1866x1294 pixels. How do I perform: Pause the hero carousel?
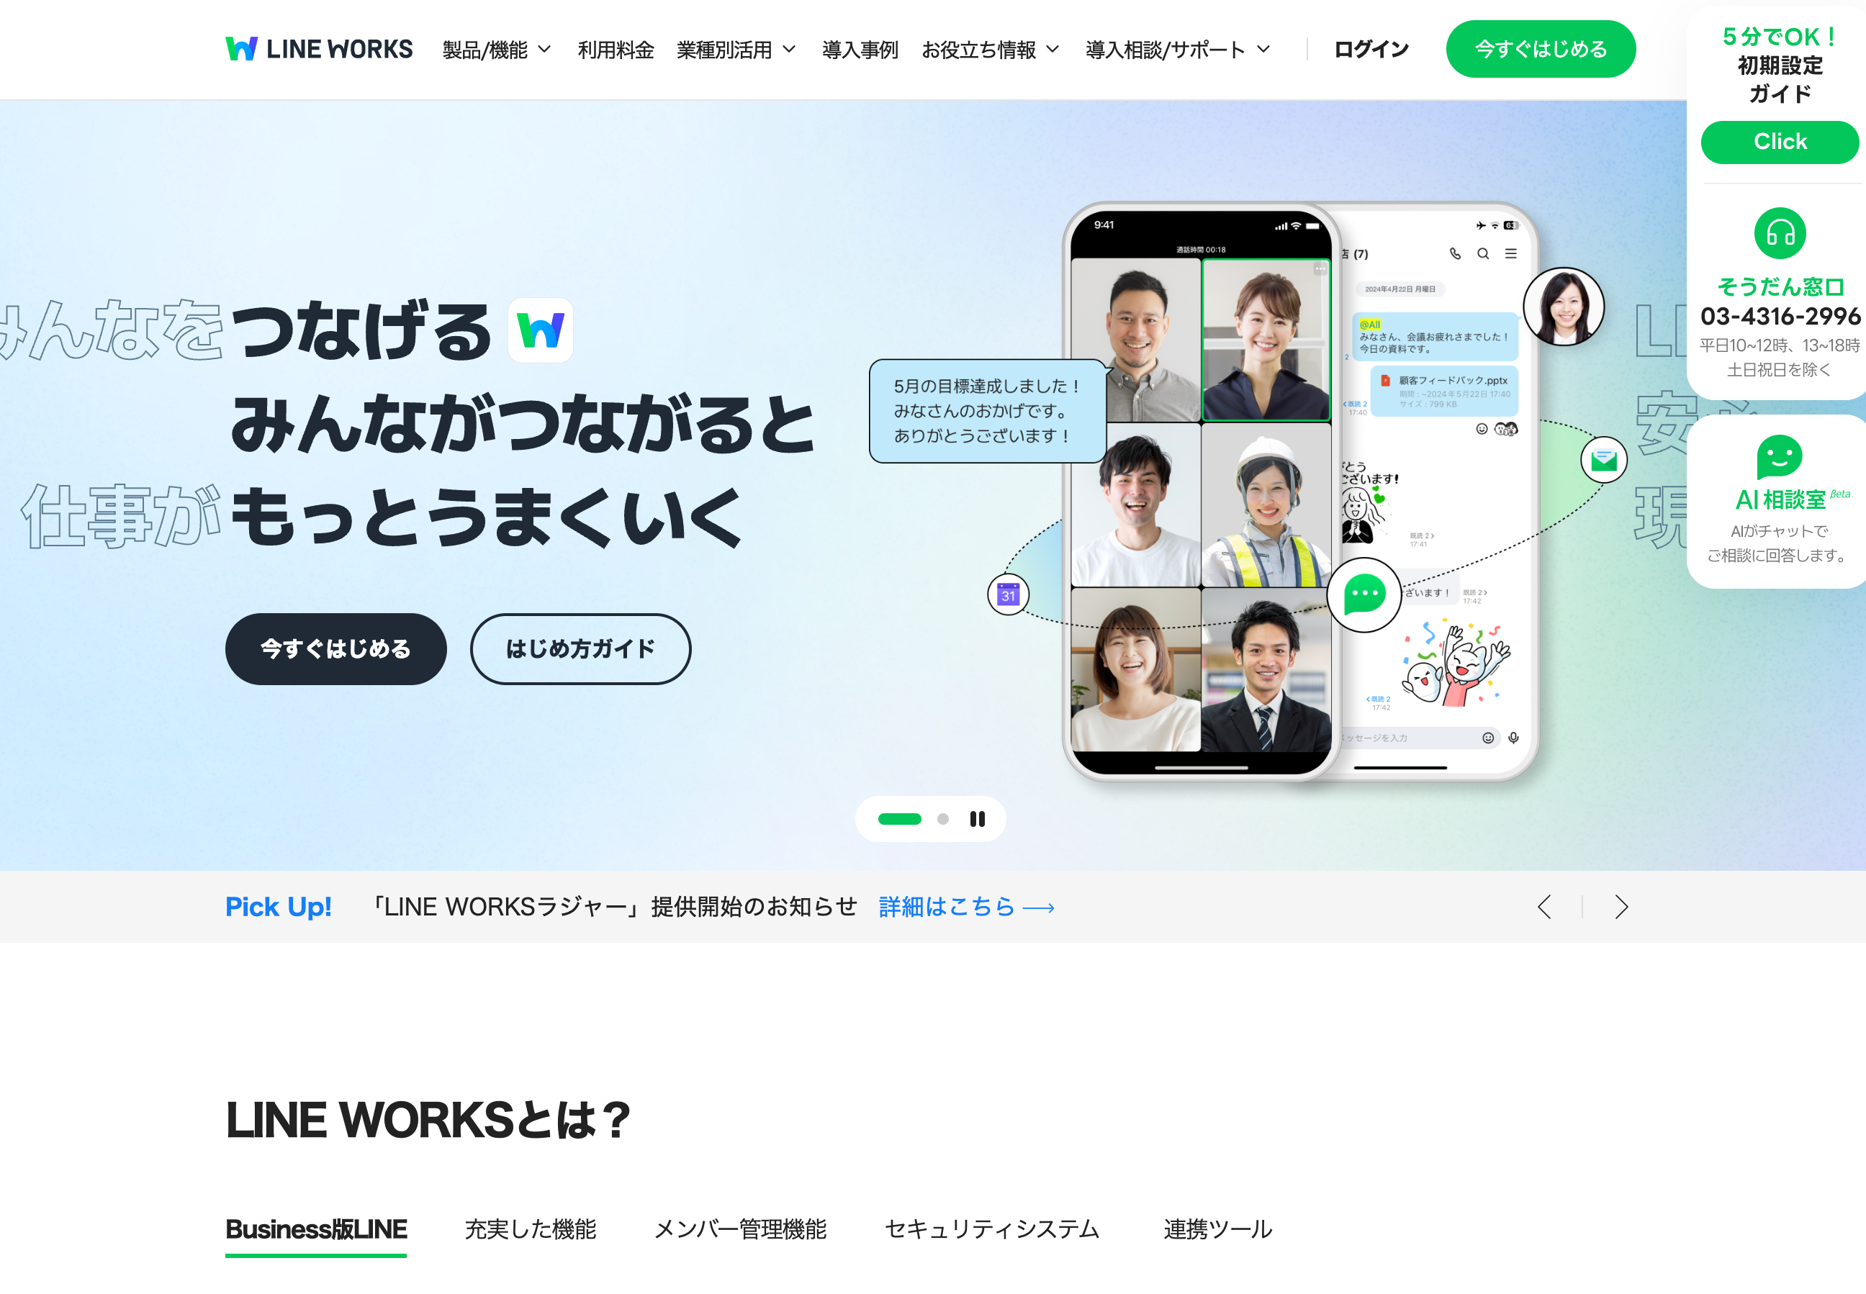point(977,819)
